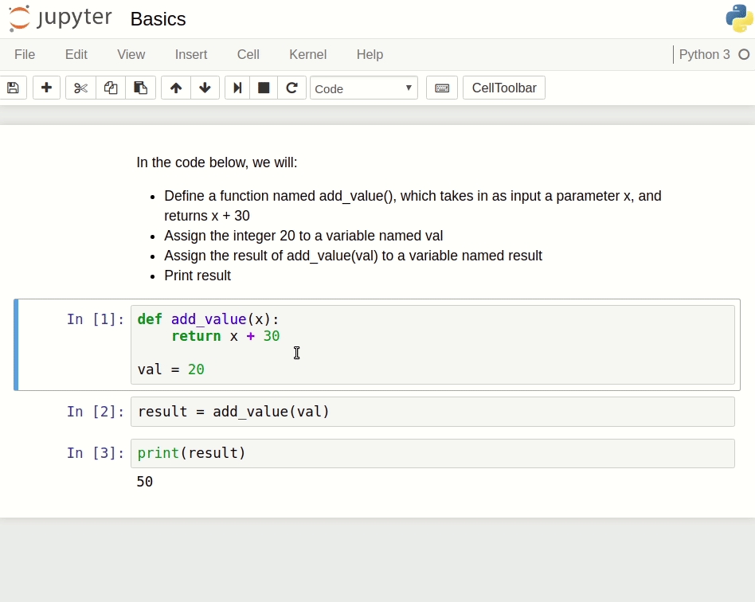
Task: Move selected cell up arrow
Action: (176, 88)
